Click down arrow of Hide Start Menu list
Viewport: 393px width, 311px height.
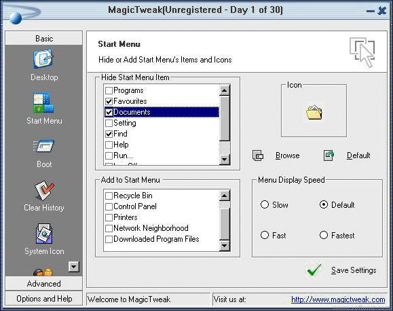(x=224, y=160)
